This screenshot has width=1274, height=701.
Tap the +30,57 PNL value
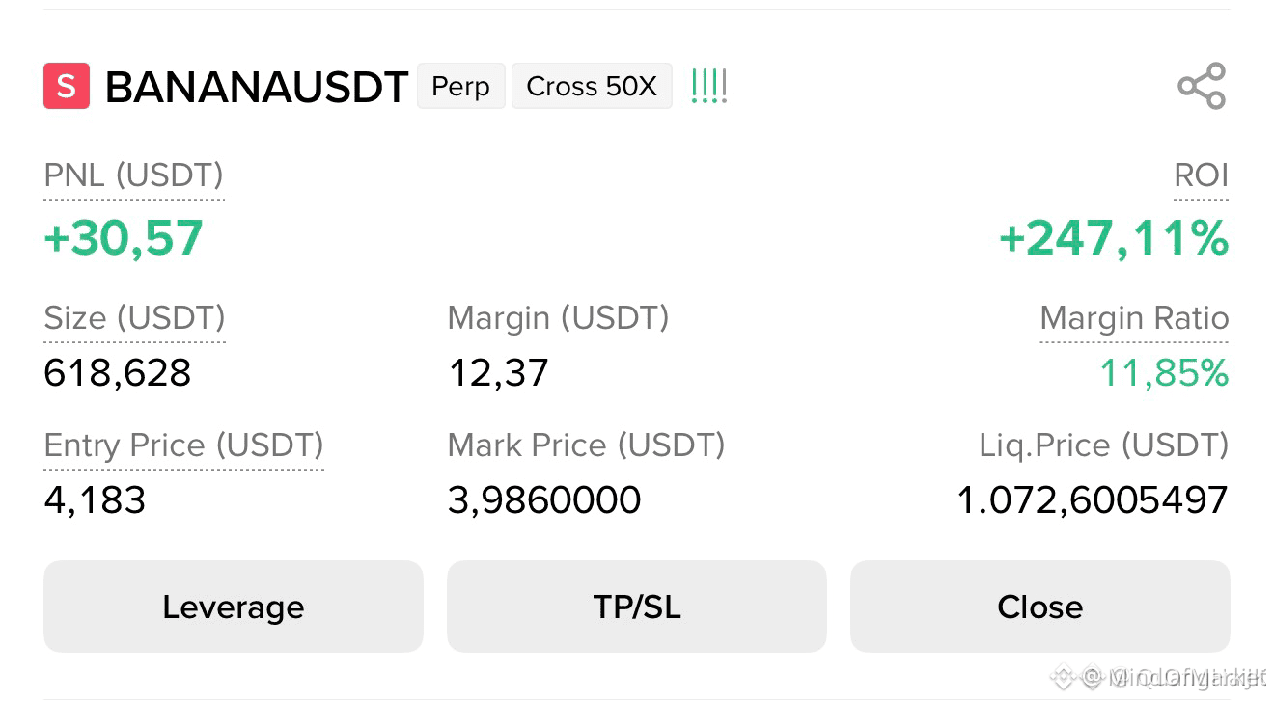click(124, 238)
